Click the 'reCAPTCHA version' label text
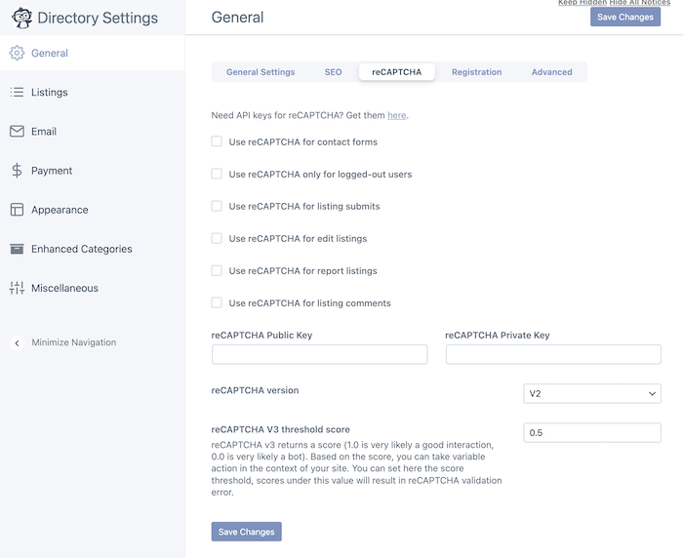Image resolution: width=683 pixels, height=558 pixels. pos(255,390)
